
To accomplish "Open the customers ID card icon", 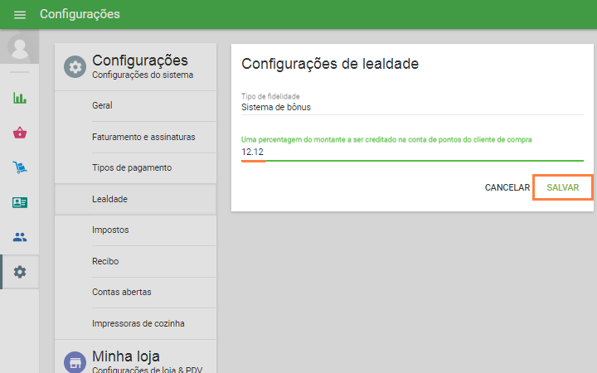I will pos(20,202).
